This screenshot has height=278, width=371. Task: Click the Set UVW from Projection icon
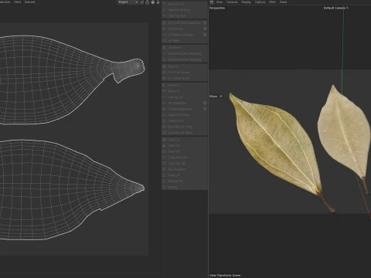point(164,22)
